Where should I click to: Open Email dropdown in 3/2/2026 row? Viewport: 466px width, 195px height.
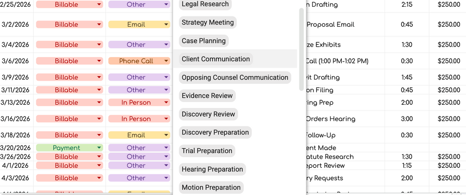[x=139, y=24]
